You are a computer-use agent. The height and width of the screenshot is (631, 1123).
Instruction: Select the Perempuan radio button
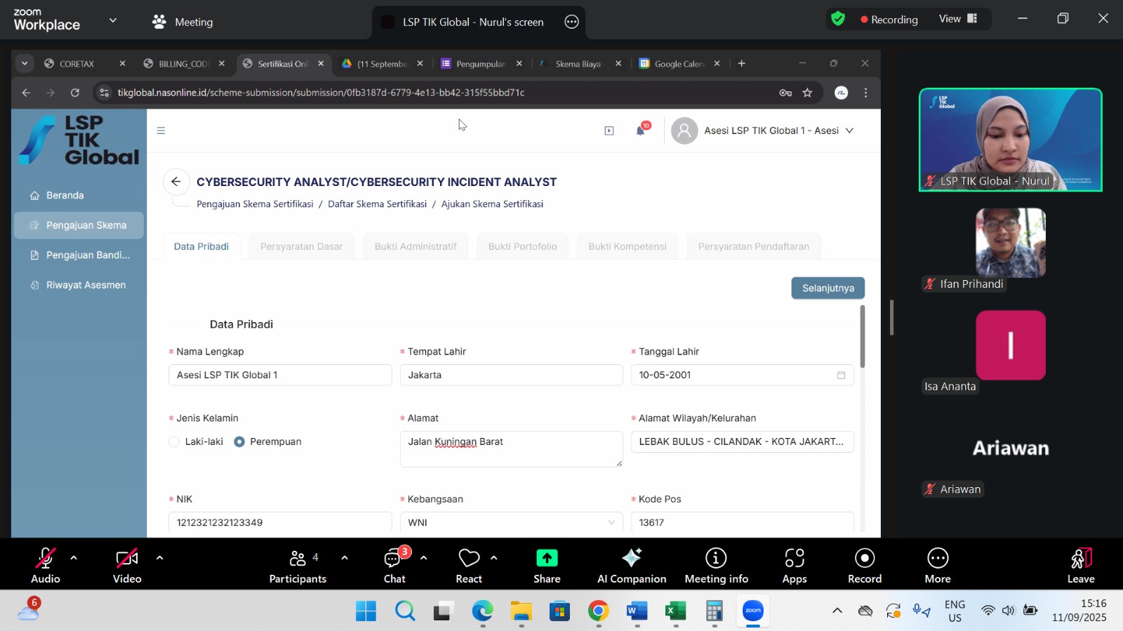point(239,441)
